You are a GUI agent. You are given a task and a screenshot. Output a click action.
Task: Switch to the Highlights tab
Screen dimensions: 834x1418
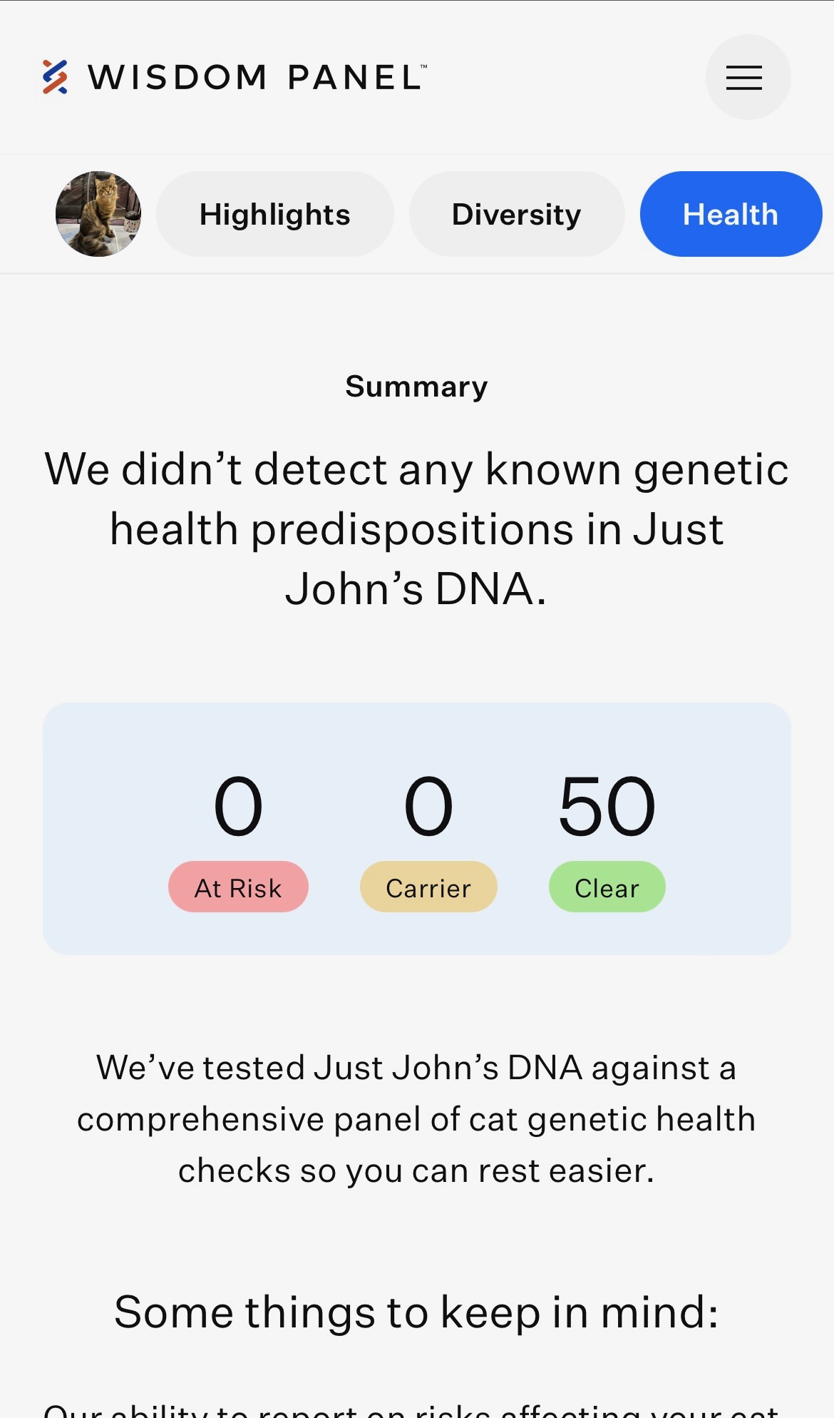(274, 214)
